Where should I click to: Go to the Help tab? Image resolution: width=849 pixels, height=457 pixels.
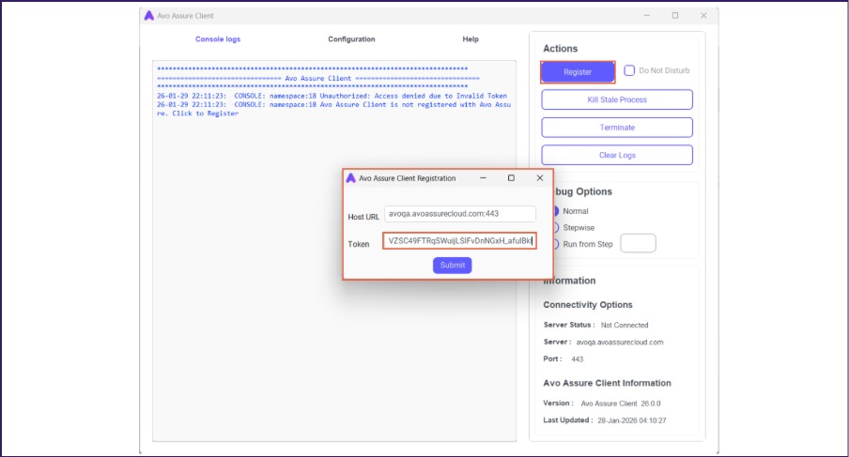pyautogui.click(x=471, y=39)
